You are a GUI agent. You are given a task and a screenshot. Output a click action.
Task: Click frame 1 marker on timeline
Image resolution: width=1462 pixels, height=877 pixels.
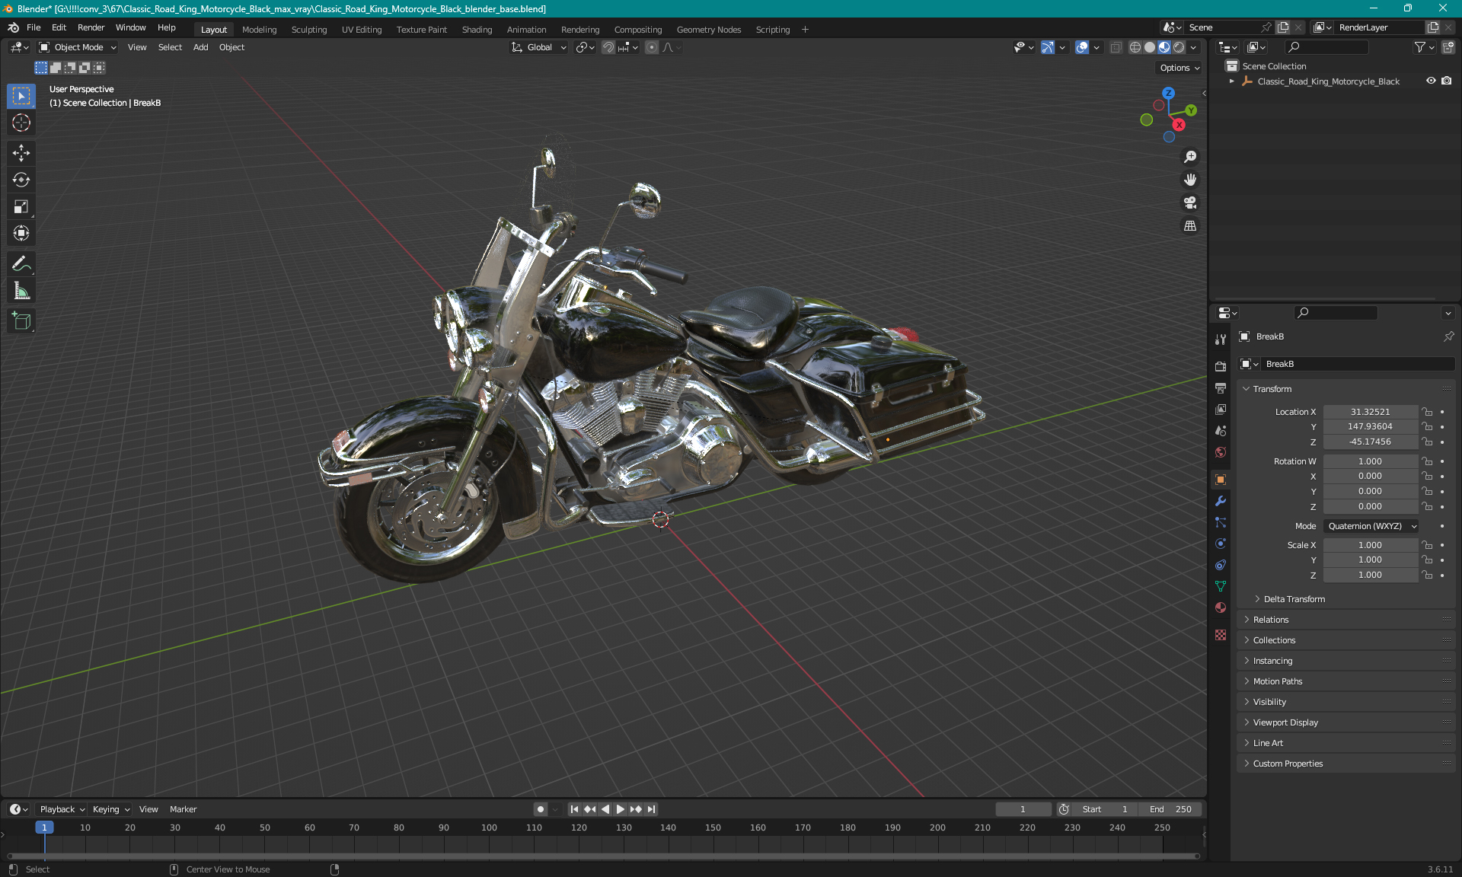[x=43, y=827]
